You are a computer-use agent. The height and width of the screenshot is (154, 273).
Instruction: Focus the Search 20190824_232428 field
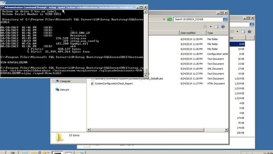pos(198,19)
